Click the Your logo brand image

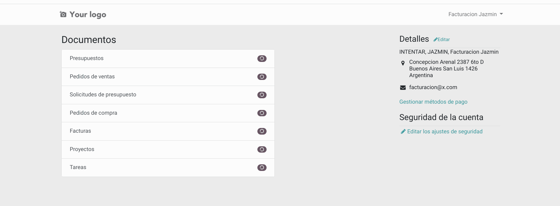[83, 15]
